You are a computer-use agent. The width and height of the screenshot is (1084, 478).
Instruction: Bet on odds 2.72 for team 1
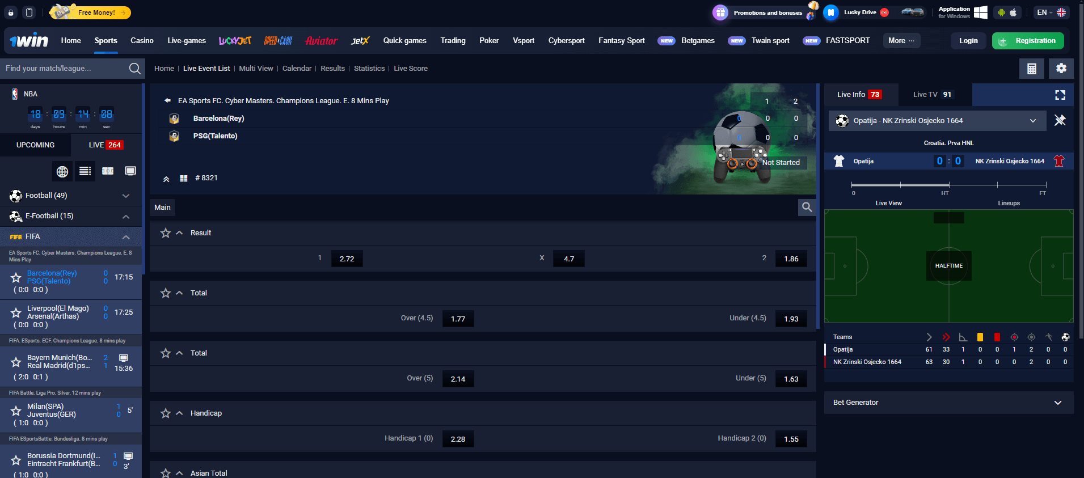click(x=347, y=259)
